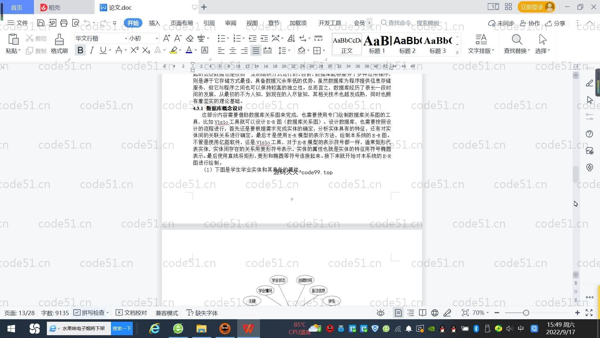Click 文档校对 in status bar
Image resolution: width=600 pixels, height=338 pixels.
tap(131, 313)
